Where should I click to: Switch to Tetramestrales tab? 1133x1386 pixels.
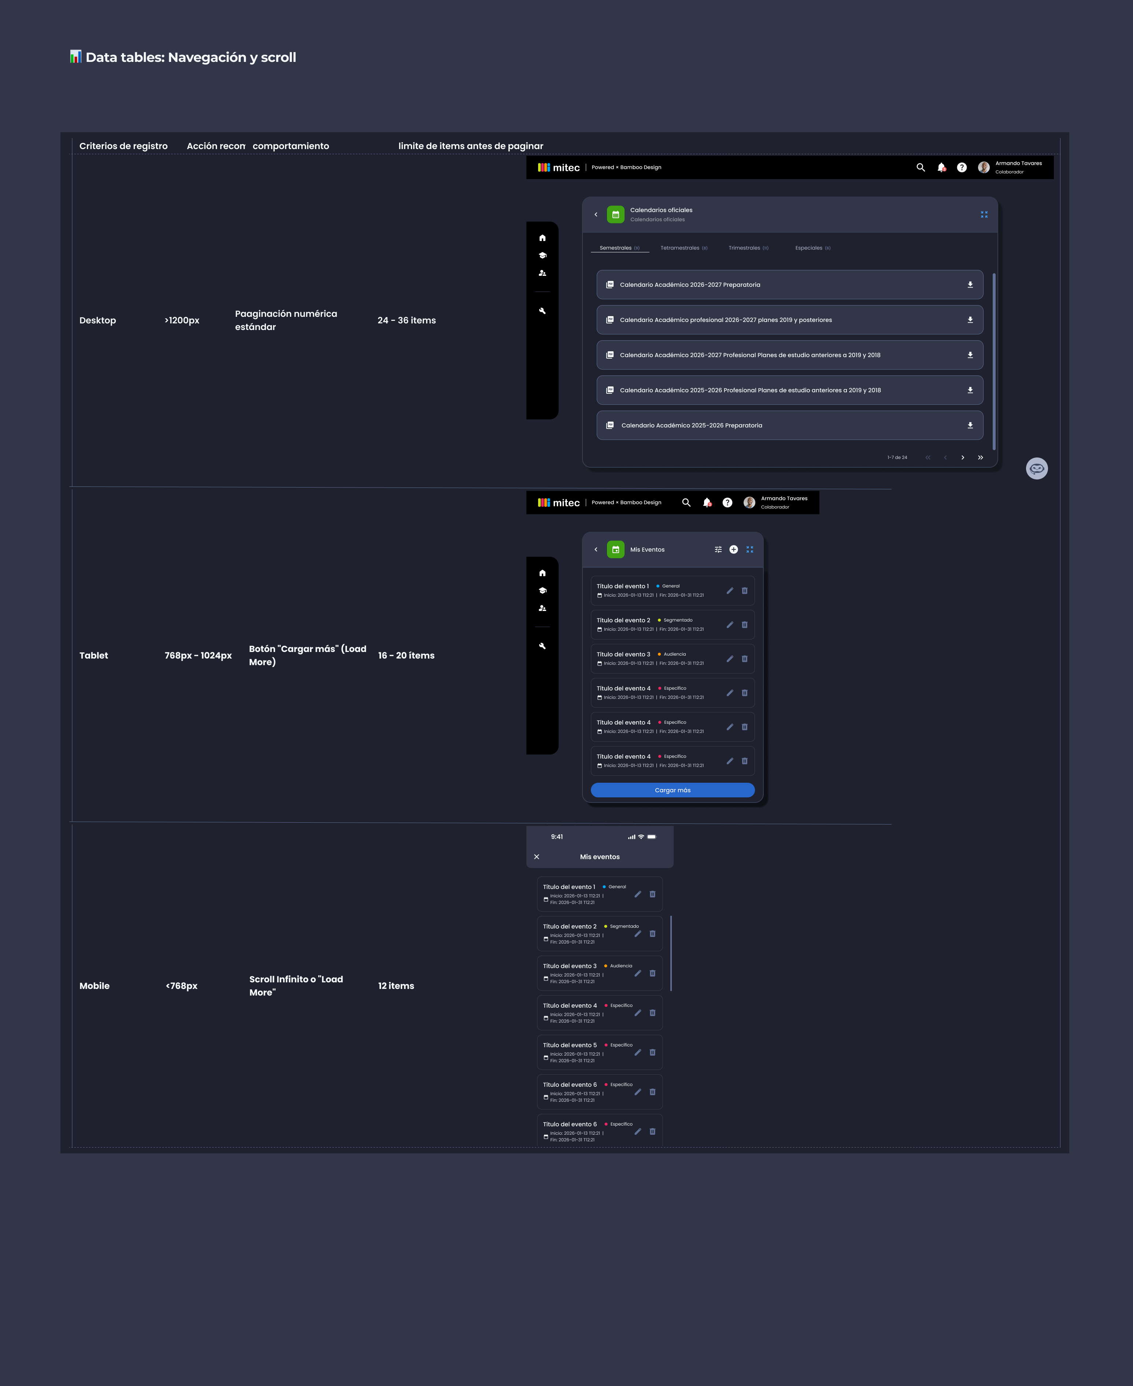(x=683, y=248)
